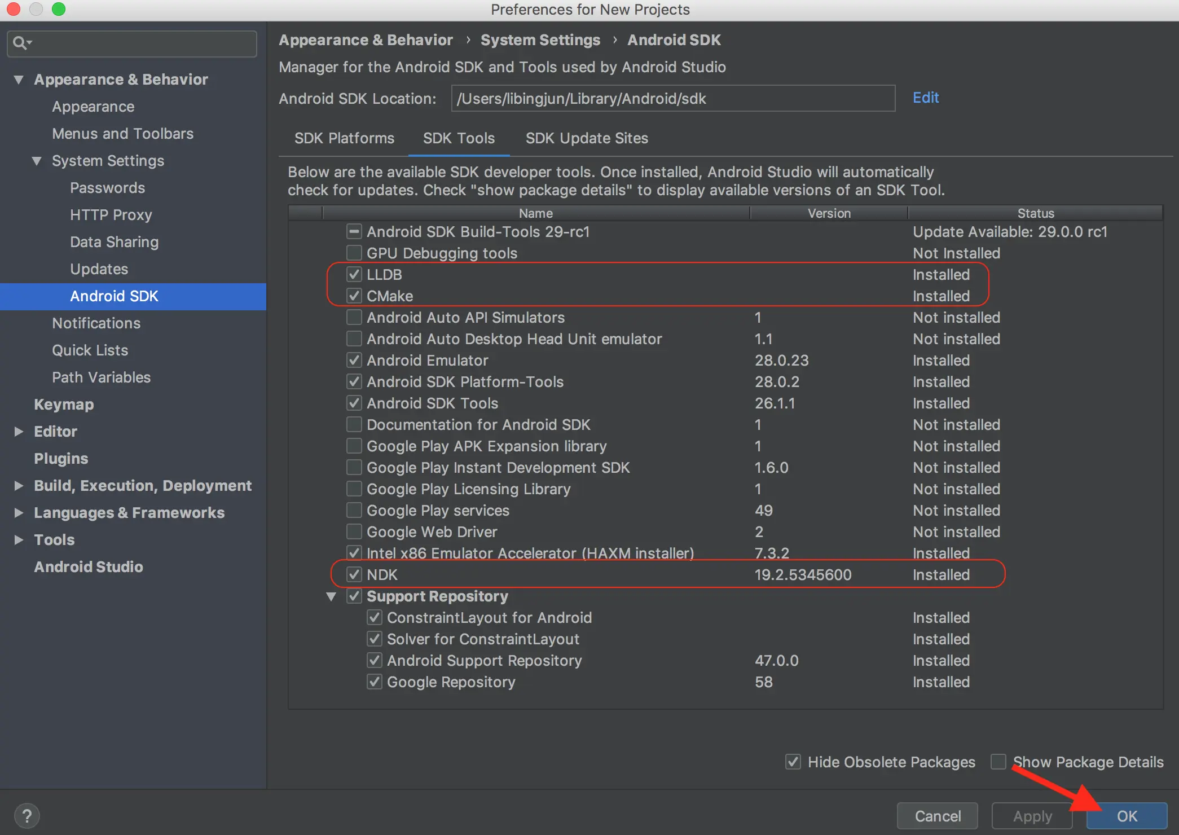
Task: Check Google Web Driver checkbox
Action: (x=354, y=531)
